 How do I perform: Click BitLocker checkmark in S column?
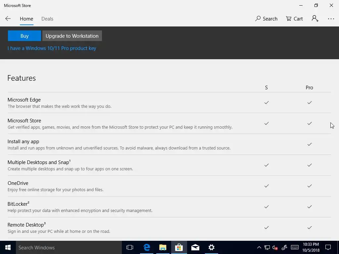[x=266, y=207]
